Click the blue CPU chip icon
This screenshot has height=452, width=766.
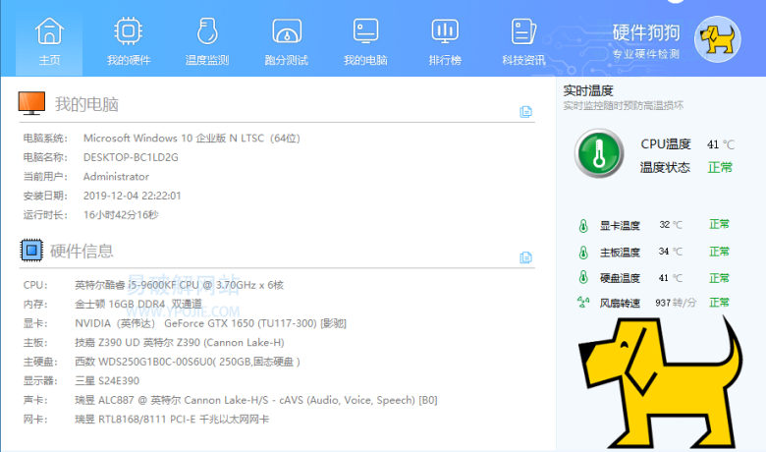click(31, 251)
